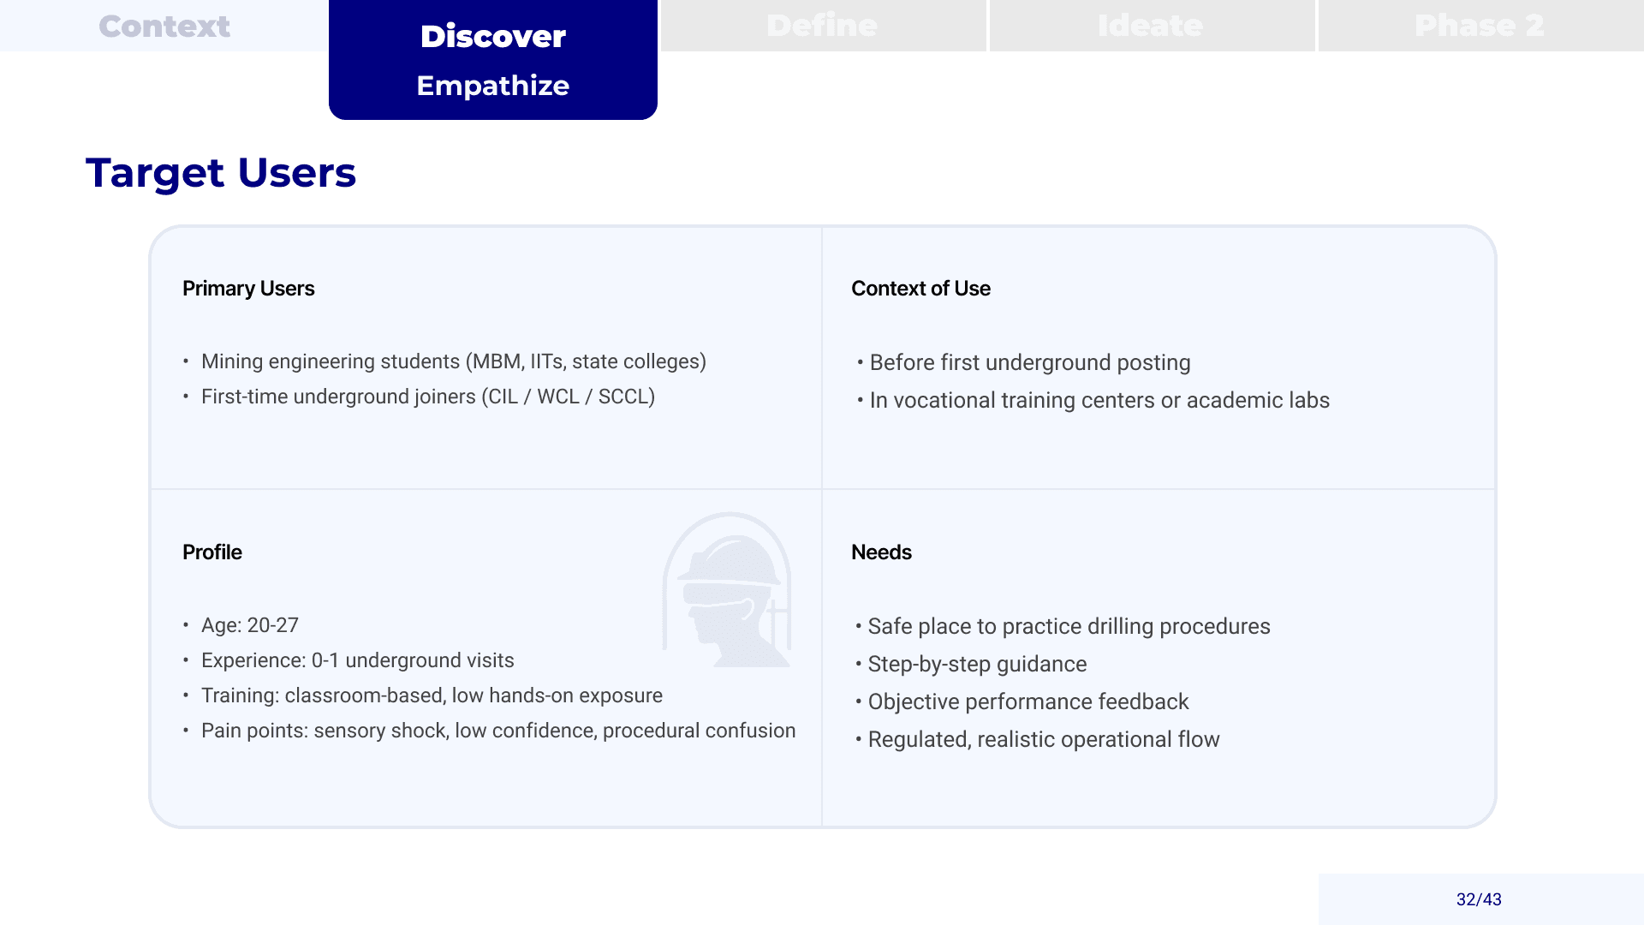Click the Context of Use heading
1644x925 pixels.
pyautogui.click(x=920, y=289)
